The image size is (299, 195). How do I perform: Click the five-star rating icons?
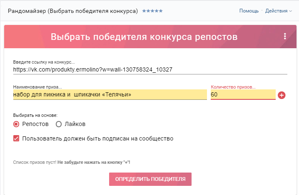pos(152,11)
